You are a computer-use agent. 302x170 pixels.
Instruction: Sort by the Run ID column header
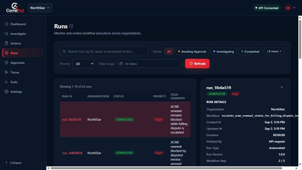point(67,96)
